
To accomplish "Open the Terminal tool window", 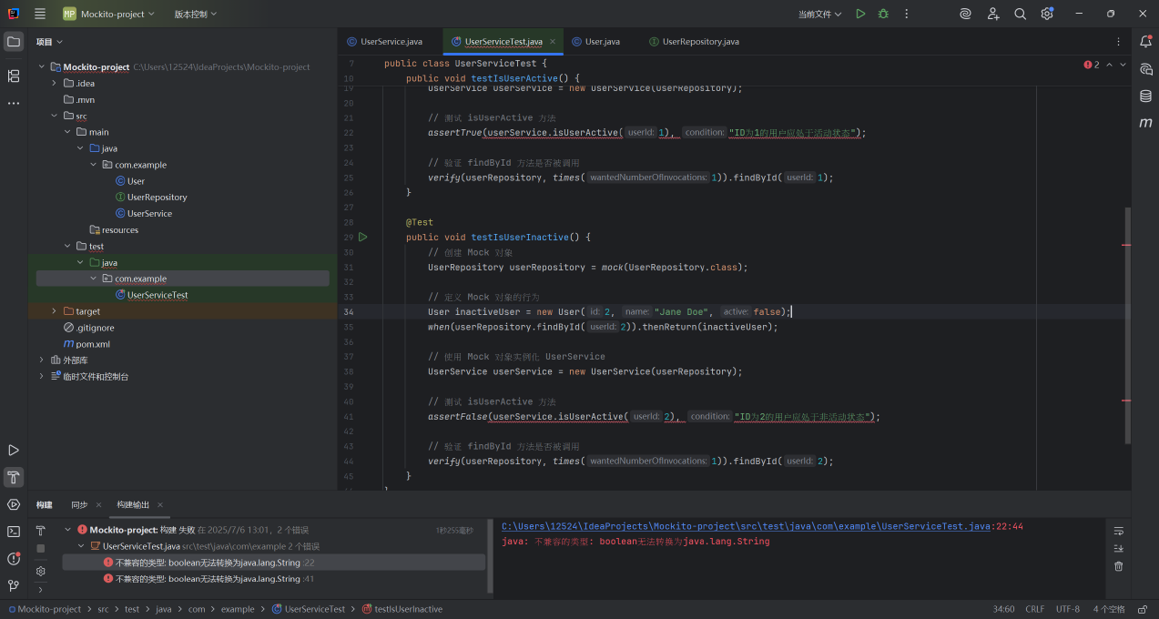I will 14,530.
